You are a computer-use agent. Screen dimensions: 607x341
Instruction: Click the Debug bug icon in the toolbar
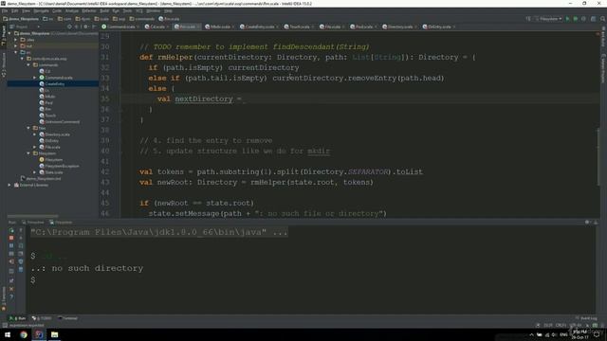click(576, 19)
